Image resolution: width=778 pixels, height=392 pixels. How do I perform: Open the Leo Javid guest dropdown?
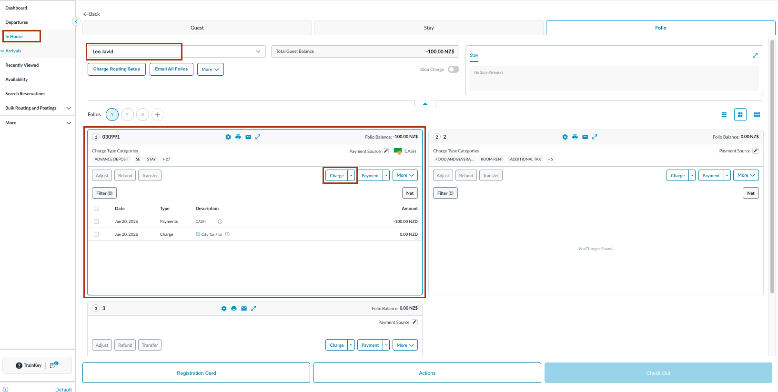coord(258,51)
